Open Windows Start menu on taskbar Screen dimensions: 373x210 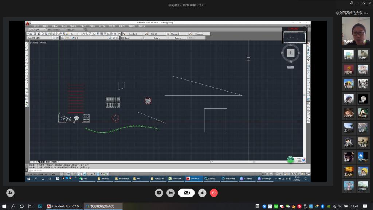(4, 206)
